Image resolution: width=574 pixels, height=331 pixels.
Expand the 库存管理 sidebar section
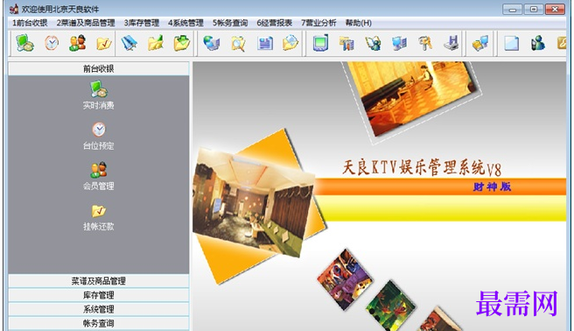point(99,295)
